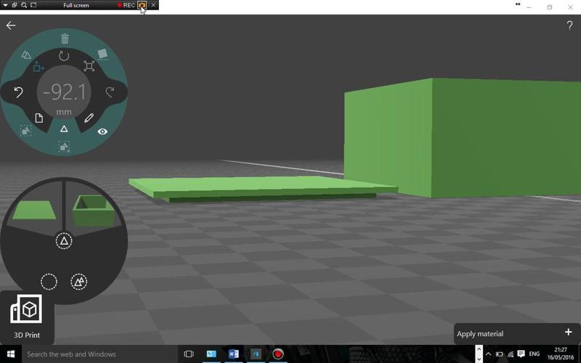Select the rotate tool in the wheel
Screen dimensions: 581x363
click(64, 56)
